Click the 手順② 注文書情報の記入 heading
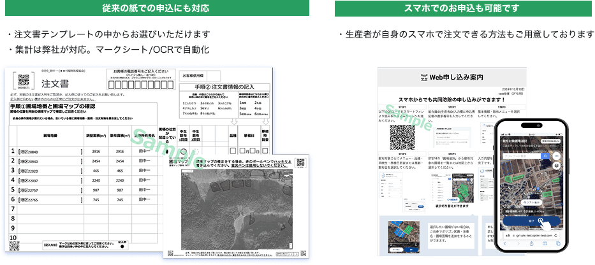Viewport: 595px width, 265px height. pyautogui.click(x=224, y=87)
